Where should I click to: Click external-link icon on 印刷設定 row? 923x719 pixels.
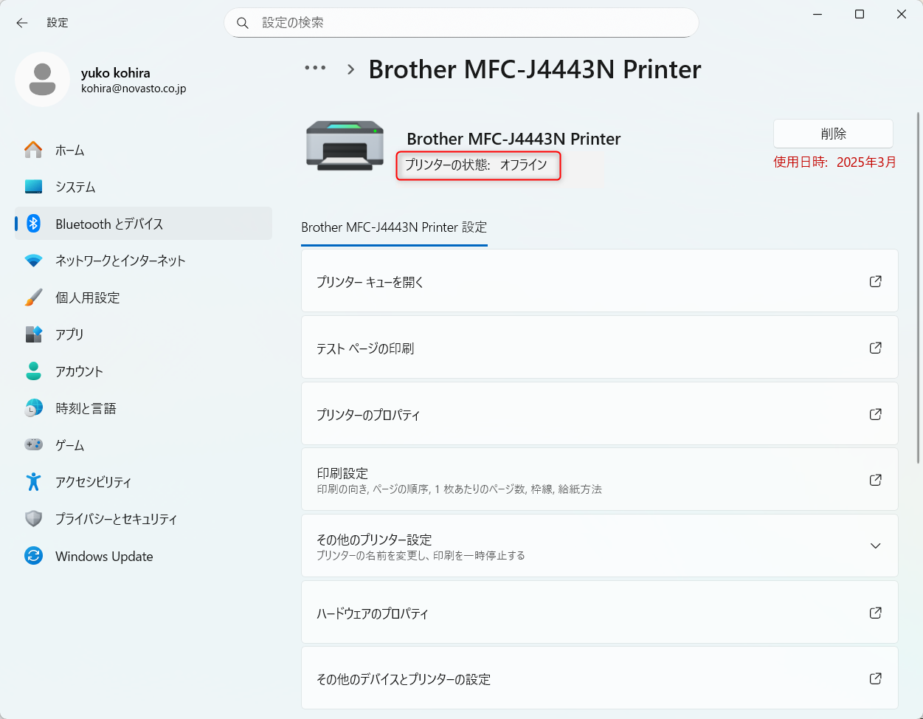[x=876, y=480]
